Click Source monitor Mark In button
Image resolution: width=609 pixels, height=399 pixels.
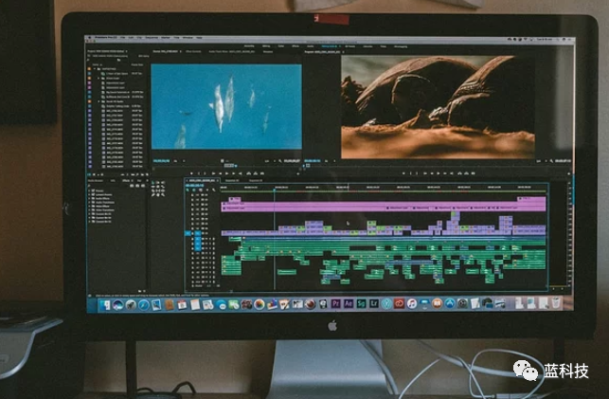(199, 173)
